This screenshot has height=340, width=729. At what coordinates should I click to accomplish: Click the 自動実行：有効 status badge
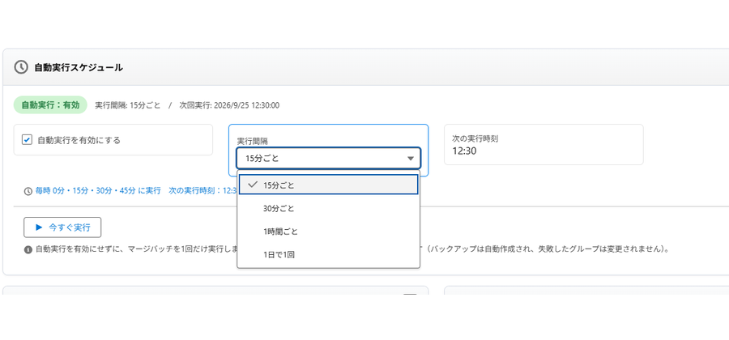pyautogui.click(x=50, y=105)
